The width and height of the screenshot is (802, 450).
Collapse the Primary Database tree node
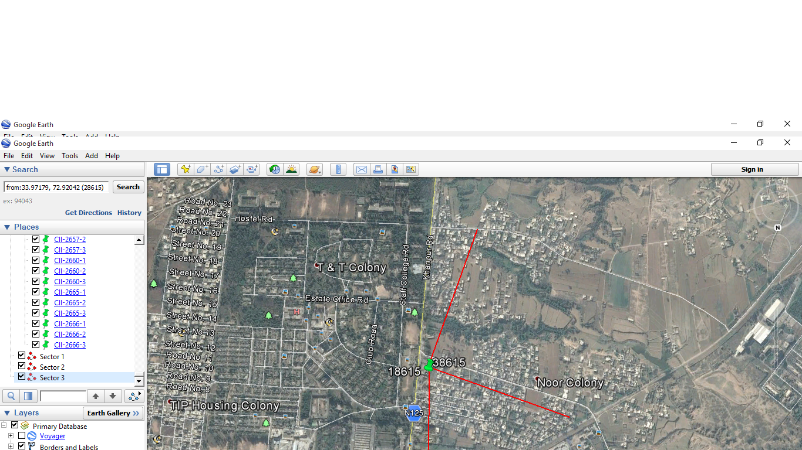[4, 425]
